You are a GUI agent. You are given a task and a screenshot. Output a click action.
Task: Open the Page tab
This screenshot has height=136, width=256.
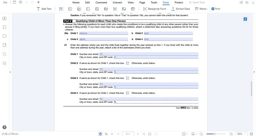(142, 2)
